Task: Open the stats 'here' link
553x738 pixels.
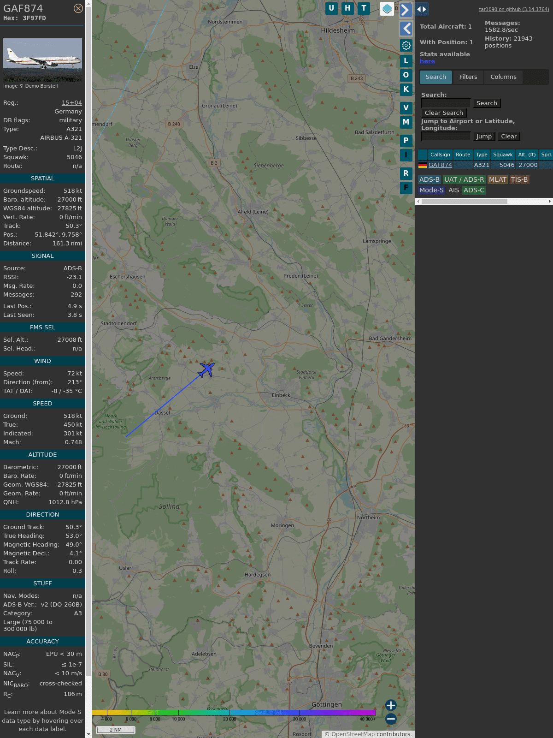Action: pyautogui.click(x=427, y=61)
